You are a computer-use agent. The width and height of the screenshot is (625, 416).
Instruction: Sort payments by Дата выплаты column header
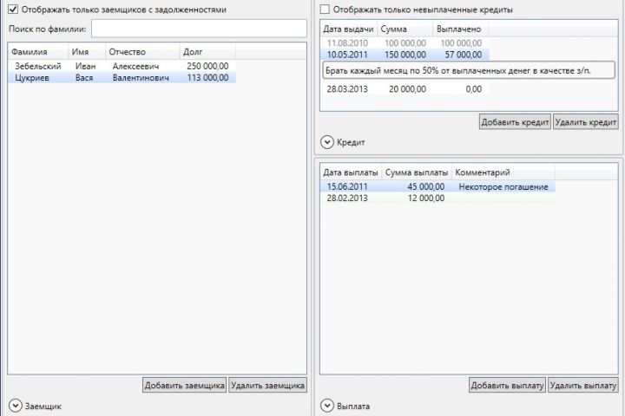coord(351,172)
